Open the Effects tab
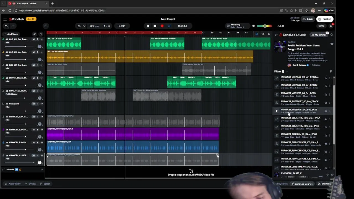Viewport: 354px width, 199px height. coord(30,184)
